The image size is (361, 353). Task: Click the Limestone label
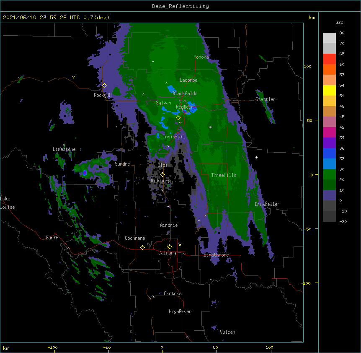coord(64,149)
